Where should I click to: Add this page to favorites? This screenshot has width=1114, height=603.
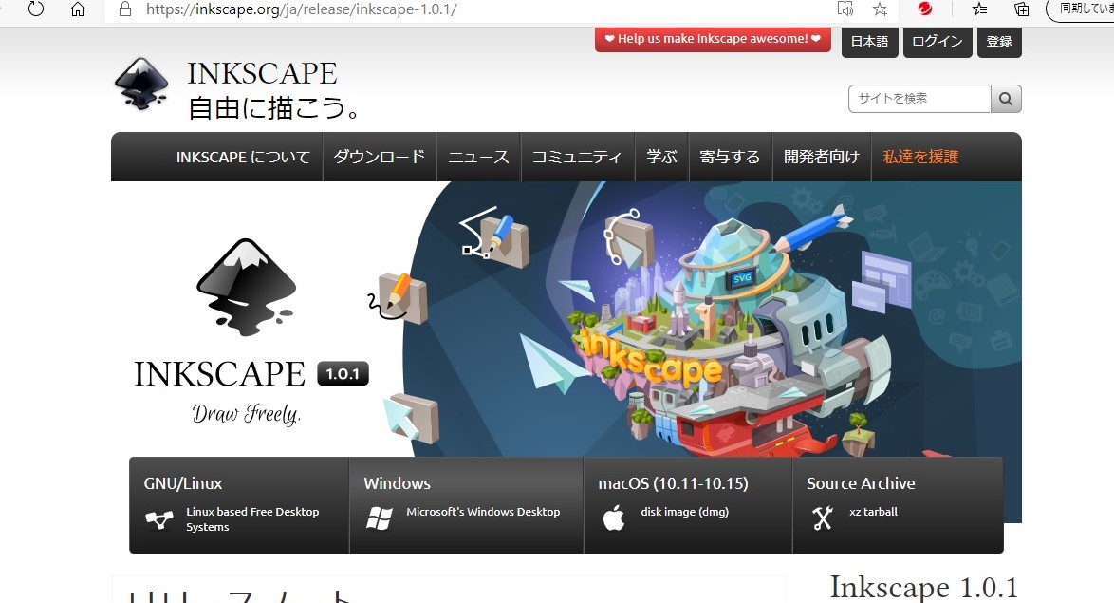pos(881,9)
